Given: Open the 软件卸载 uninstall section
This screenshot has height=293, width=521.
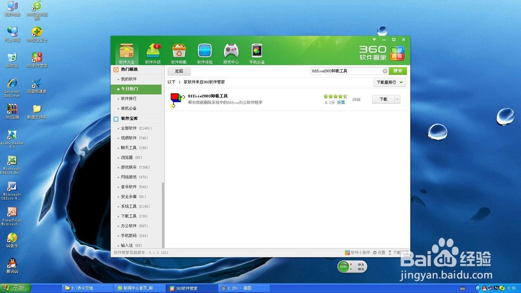Looking at the screenshot, I should [179, 53].
